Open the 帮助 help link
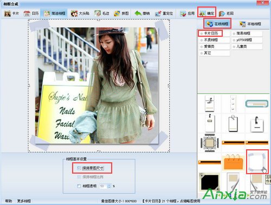Screen dimensions: 271x205 tap(9, 201)
